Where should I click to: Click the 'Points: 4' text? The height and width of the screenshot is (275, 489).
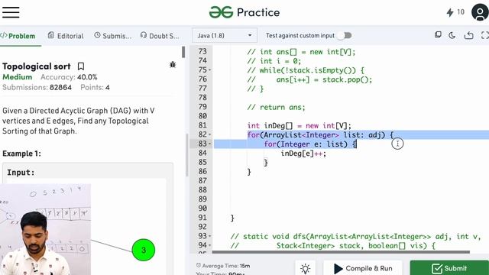pos(95,87)
